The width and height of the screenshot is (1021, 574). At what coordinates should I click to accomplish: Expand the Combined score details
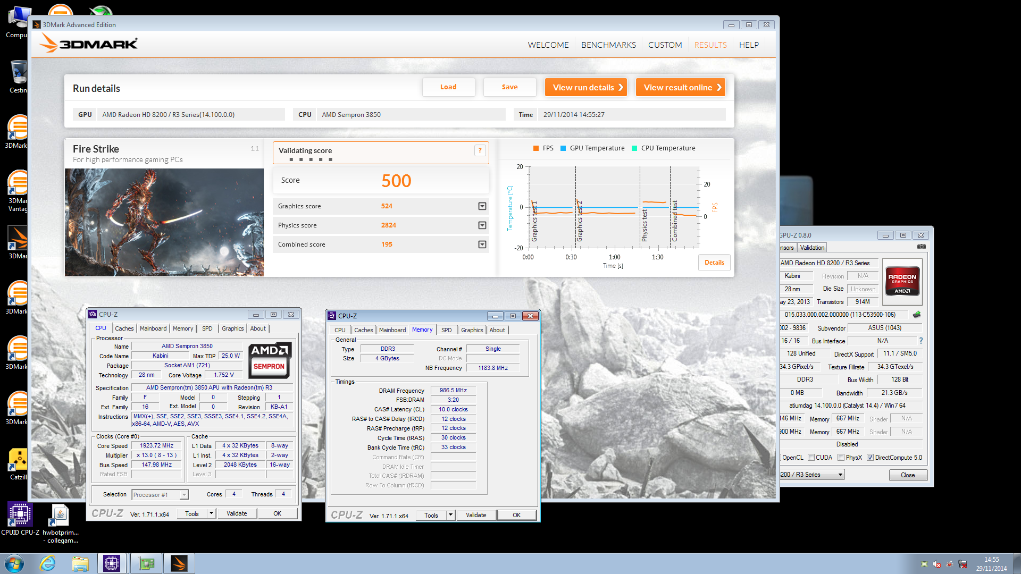coord(482,244)
